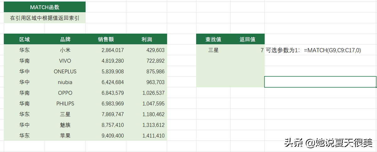Click the 在引用区域中根据值返回索引 description cell
The image size is (377, 152).
tap(45, 18)
